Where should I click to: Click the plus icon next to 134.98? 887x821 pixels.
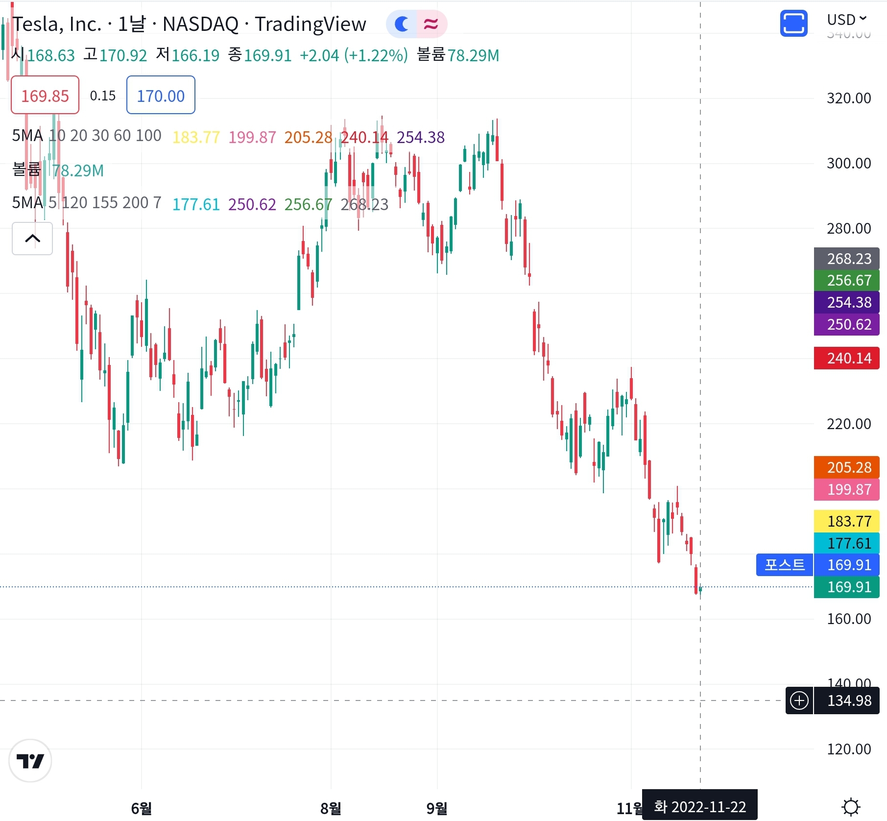tap(799, 700)
